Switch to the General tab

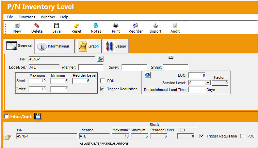pos(19,46)
